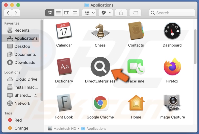Open the Firefox application icon
This screenshot has width=199, height=134.
172,67
